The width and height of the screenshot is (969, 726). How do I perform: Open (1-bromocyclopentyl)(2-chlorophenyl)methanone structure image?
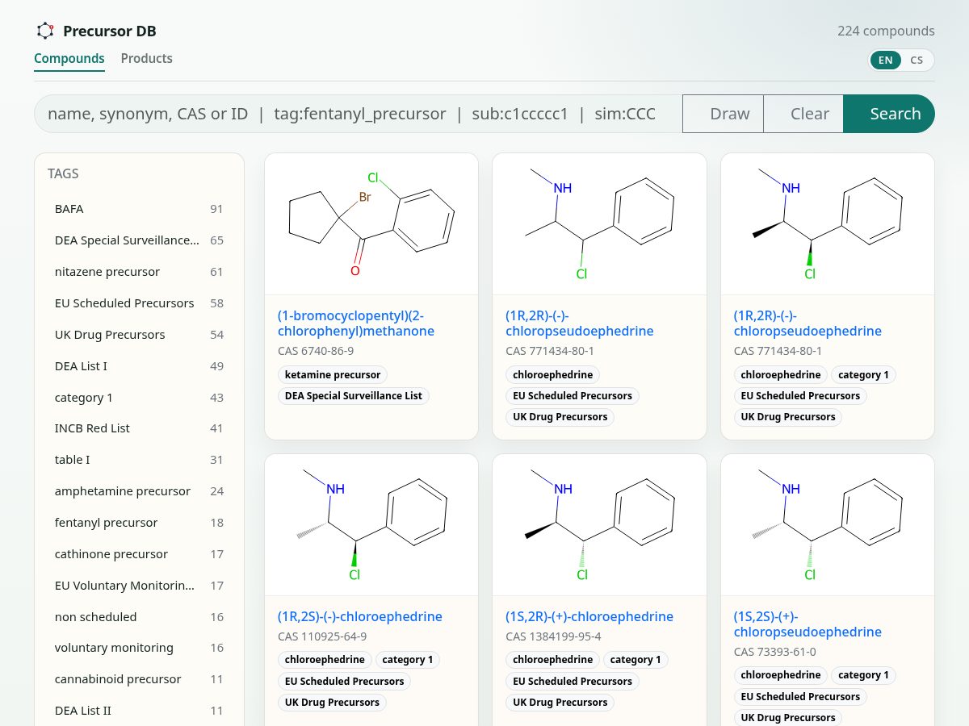coord(371,224)
